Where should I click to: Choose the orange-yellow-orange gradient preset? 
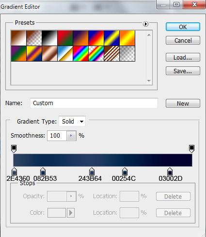[127, 38]
